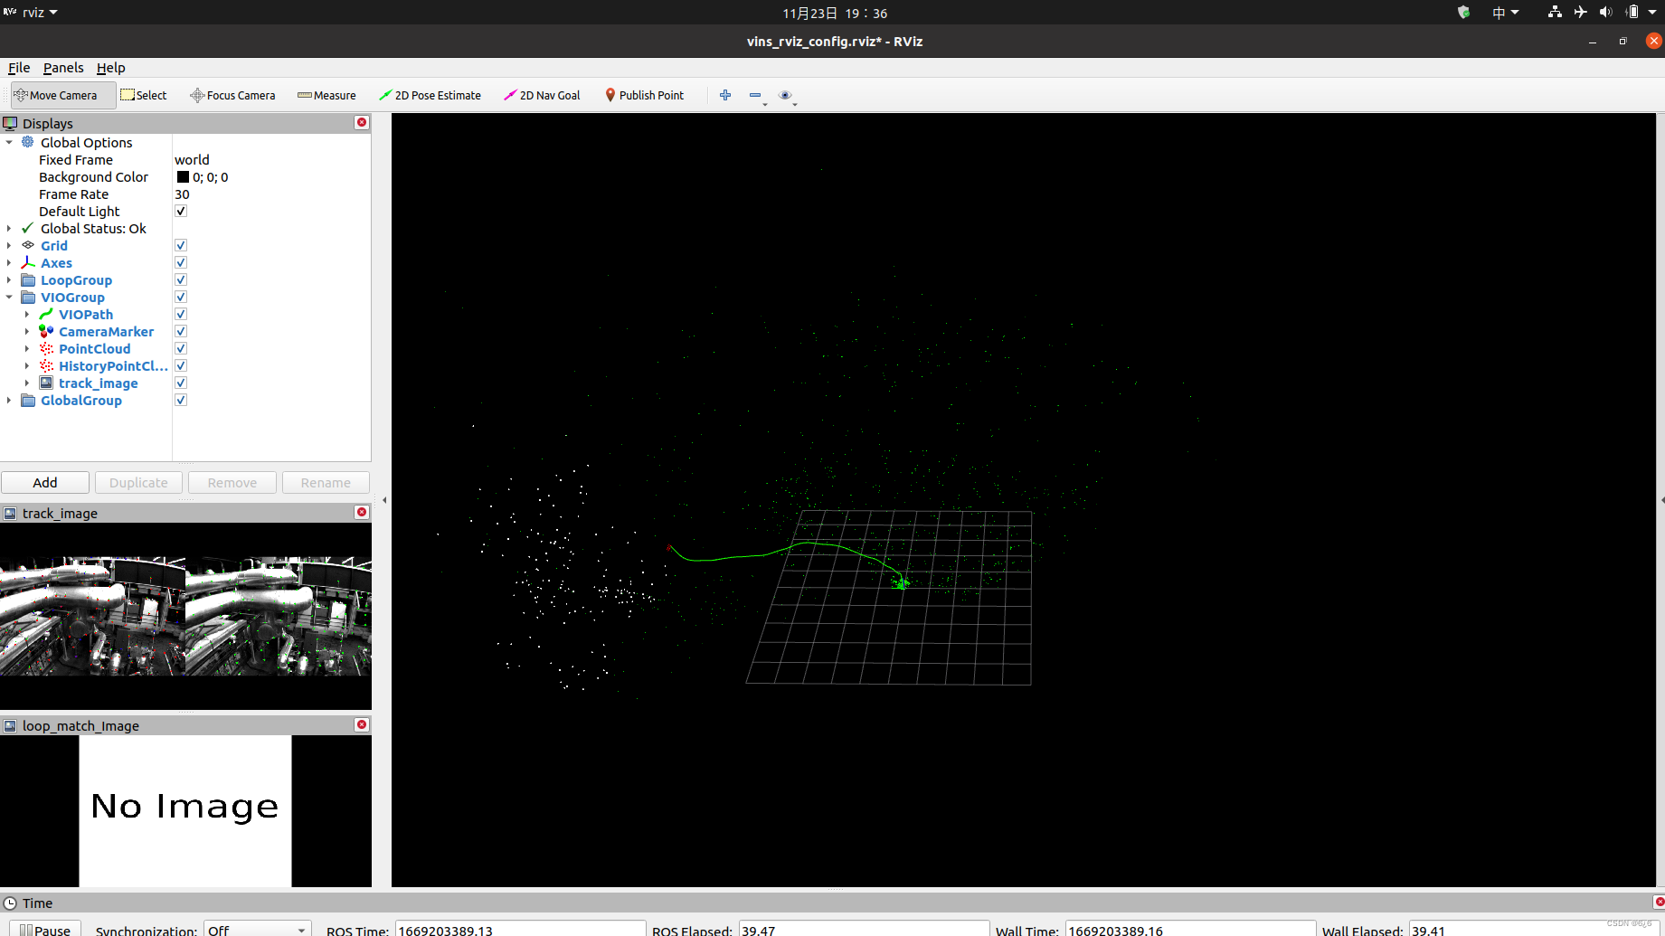Open the network status icon
This screenshot has width=1665, height=936.
1555,13
